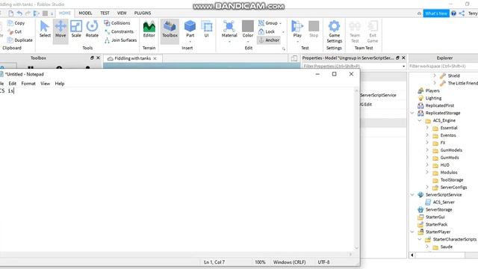
Task: Switch to the MODEL ribbon tab
Action: point(85,13)
